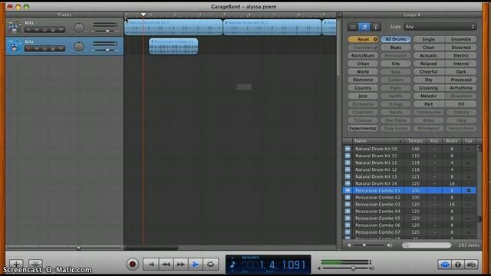Toggle Fav checkbox for Percussion Combo 01
Viewport: 491px width, 276px height.
click(x=469, y=190)
